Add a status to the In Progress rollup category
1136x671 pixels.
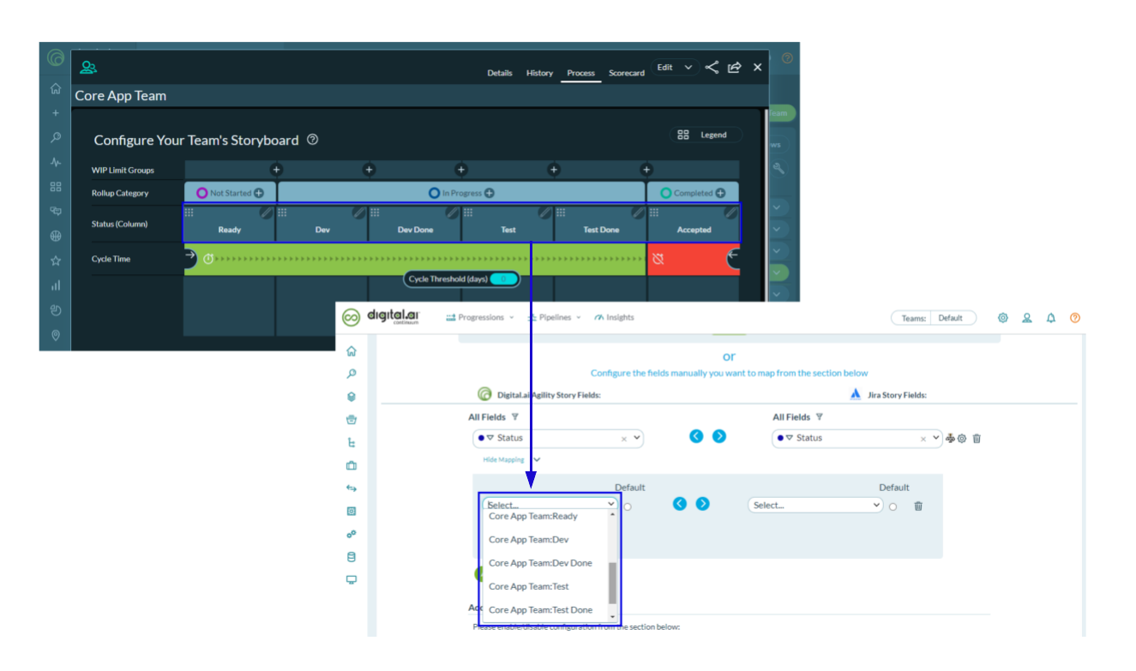tap(489, 193)
